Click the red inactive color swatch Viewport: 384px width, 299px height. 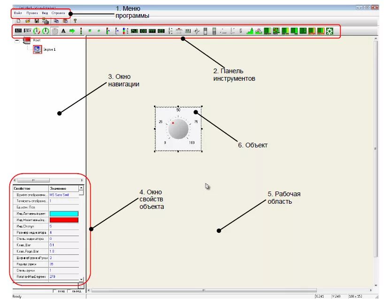[64, 220]
